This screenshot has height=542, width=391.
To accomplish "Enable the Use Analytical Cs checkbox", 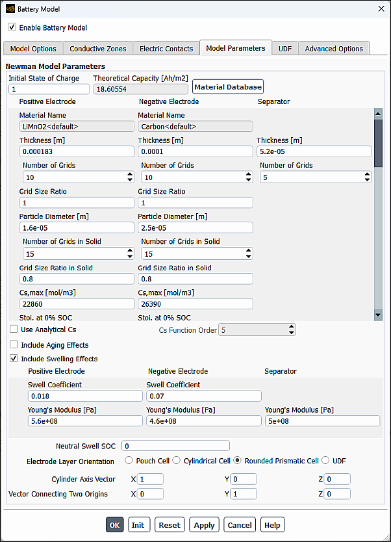I will (x=14, y=329).
